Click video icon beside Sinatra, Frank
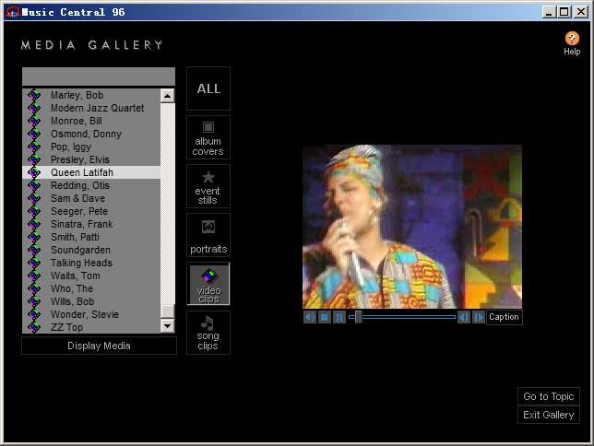This screenshot has width=594, height=446. tap(34, 224)
